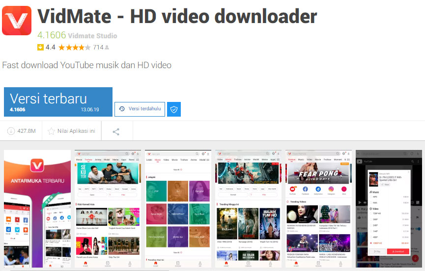Click the red YouTube icon in Fear Pong screenshot

click(x=292, y=189)
